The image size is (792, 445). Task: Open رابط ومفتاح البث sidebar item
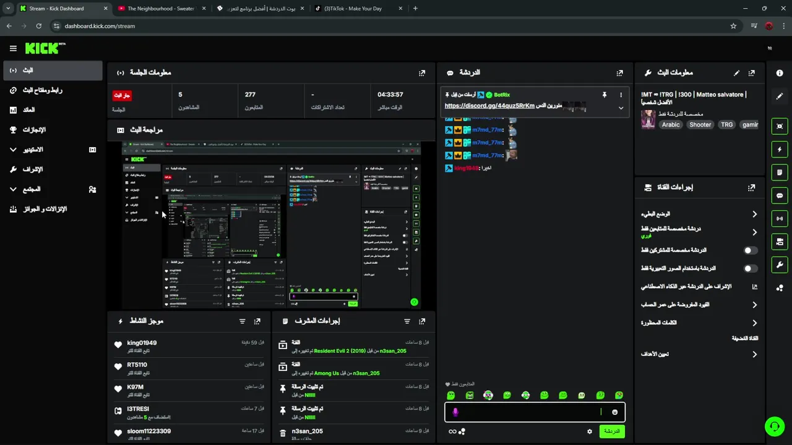53,90
